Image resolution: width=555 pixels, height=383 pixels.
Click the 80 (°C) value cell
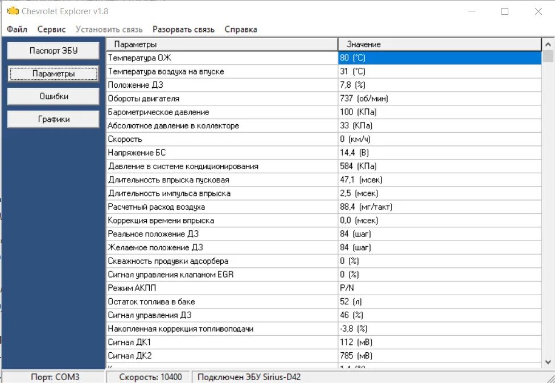(x=439, y=58)
